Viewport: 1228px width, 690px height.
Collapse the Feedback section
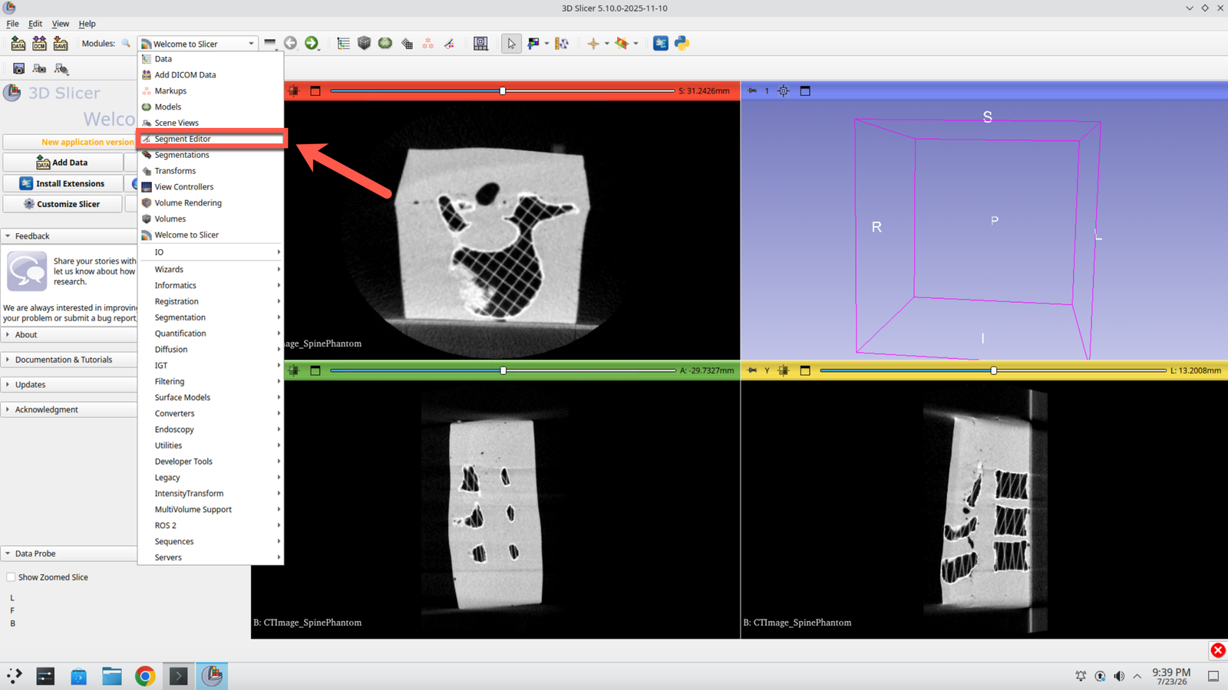[x=69, y=236]
